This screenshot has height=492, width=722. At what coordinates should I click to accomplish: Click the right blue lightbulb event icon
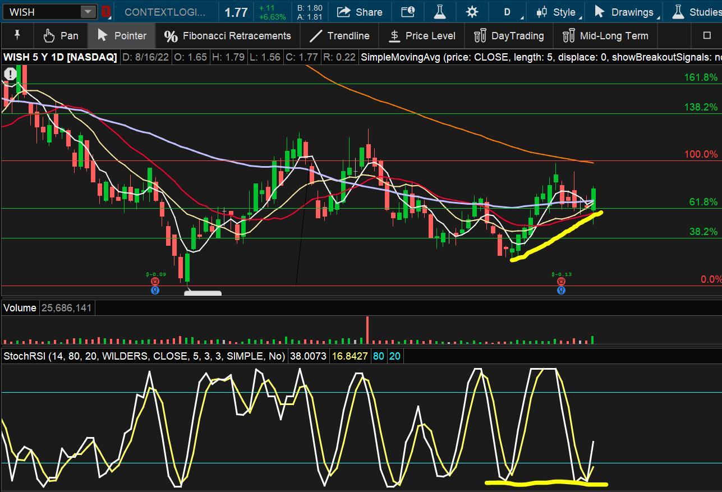561,290
